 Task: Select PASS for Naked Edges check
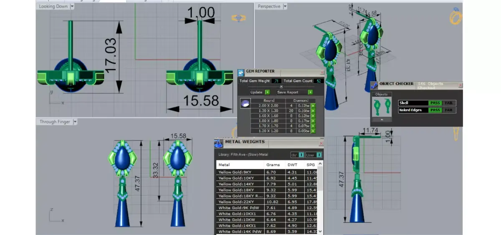pos(435,110)
